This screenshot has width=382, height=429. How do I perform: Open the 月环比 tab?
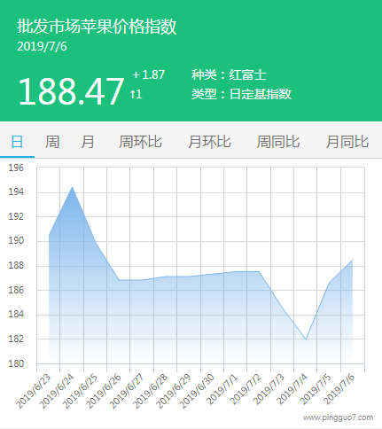pyautogui.click(x=209, y=142)
